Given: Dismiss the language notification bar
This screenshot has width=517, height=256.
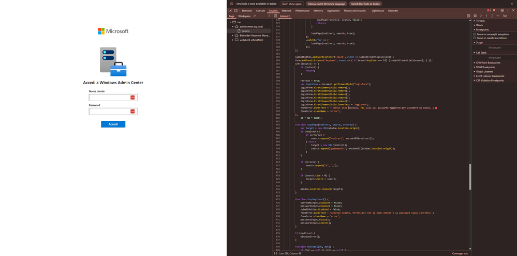Looking at the screenshot, I should coord(512,4).
